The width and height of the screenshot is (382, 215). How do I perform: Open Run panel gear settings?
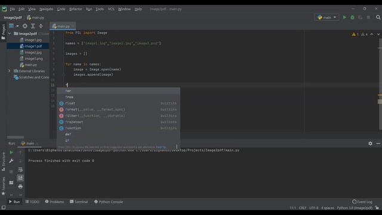coord(370,143)
